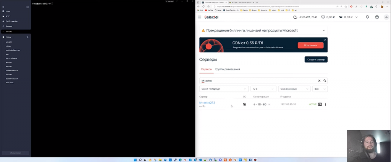This screenshot has width=391, height=162.
Task: Open the DeepL Translate bookmark
Action: tap(231, 10)
